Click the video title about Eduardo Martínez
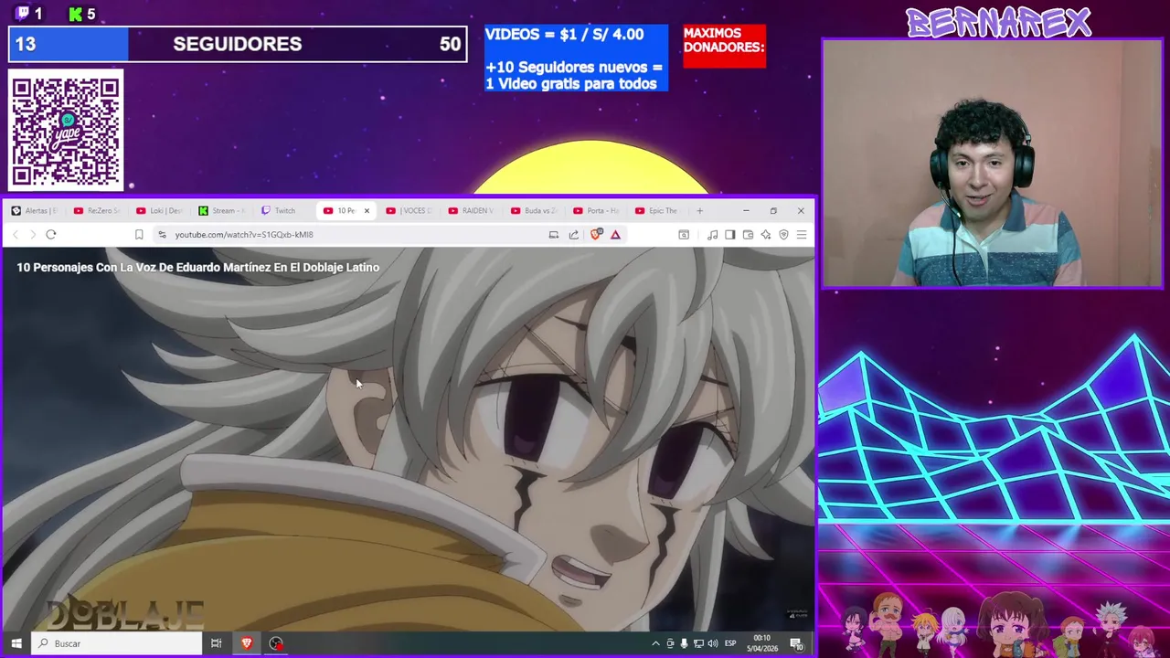Viewport: 1170px width, 658px height. [x=197, y=268]
